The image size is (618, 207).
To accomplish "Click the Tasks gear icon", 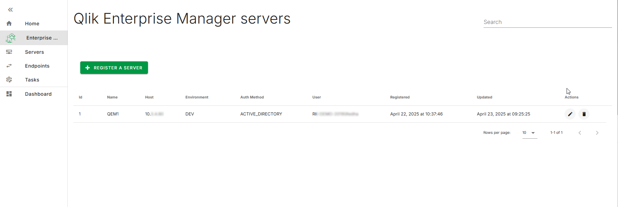I will pos(9,80).
